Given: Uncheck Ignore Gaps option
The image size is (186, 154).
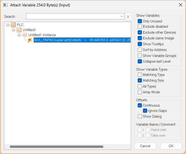Looking at the screenshot, I should 145,110.
